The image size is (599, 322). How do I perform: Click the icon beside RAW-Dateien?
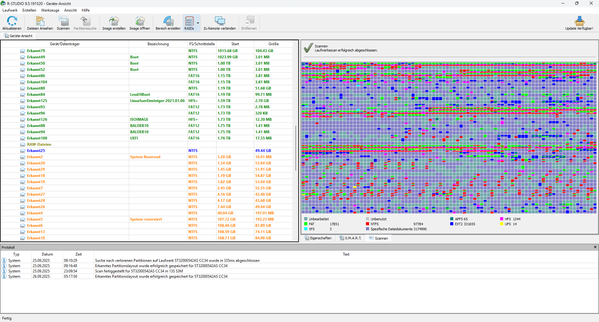click(23, 144)
